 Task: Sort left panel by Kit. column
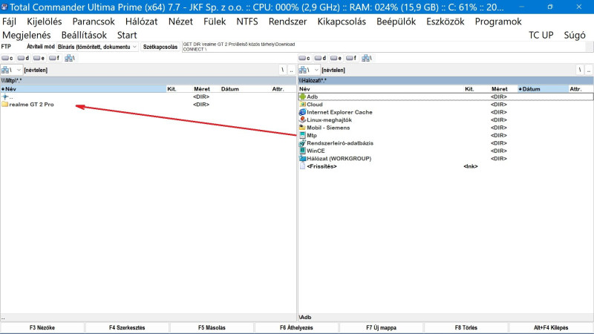tap(179, 89)
